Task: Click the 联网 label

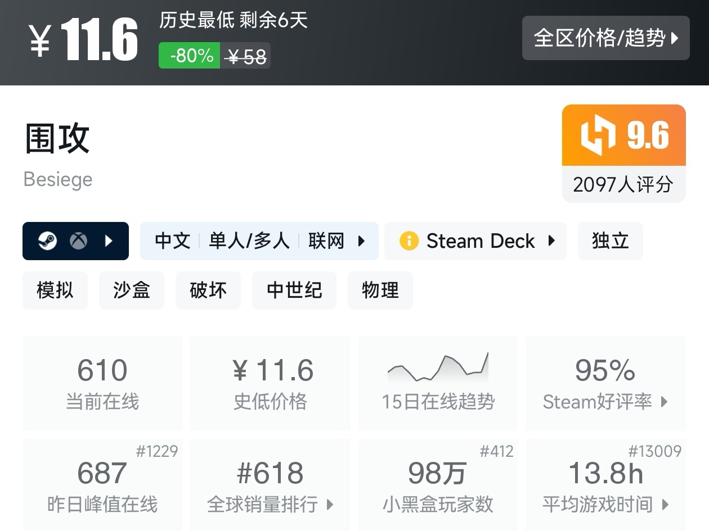Action: click(x=326, y=241)
